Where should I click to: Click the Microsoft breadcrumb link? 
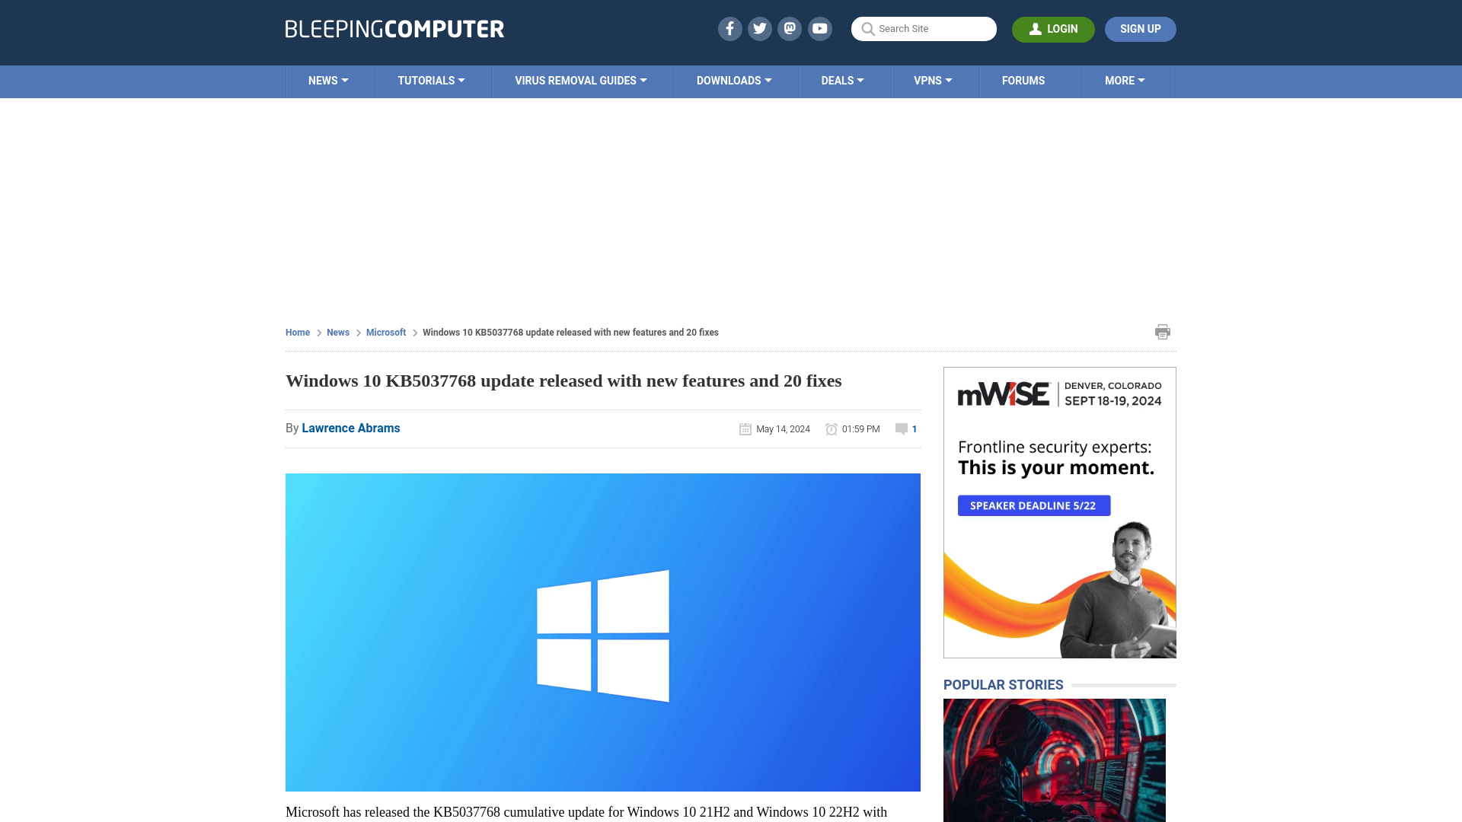pos(385,332)
